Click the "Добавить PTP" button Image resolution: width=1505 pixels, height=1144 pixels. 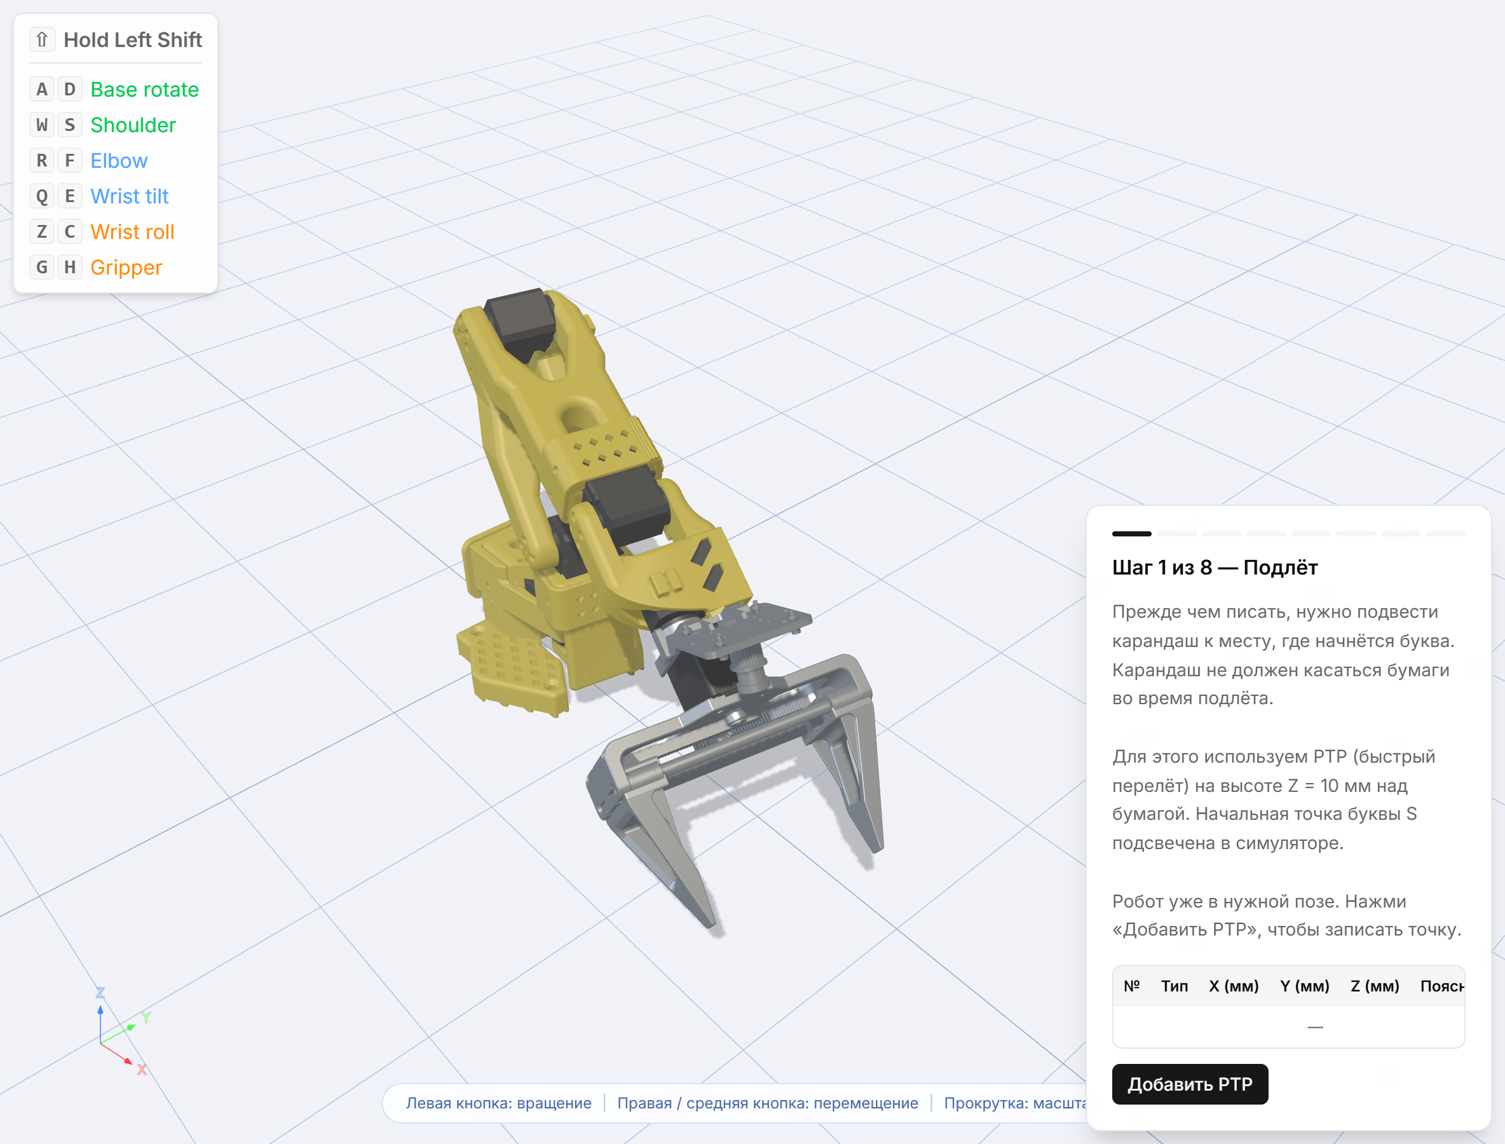1190,1084
